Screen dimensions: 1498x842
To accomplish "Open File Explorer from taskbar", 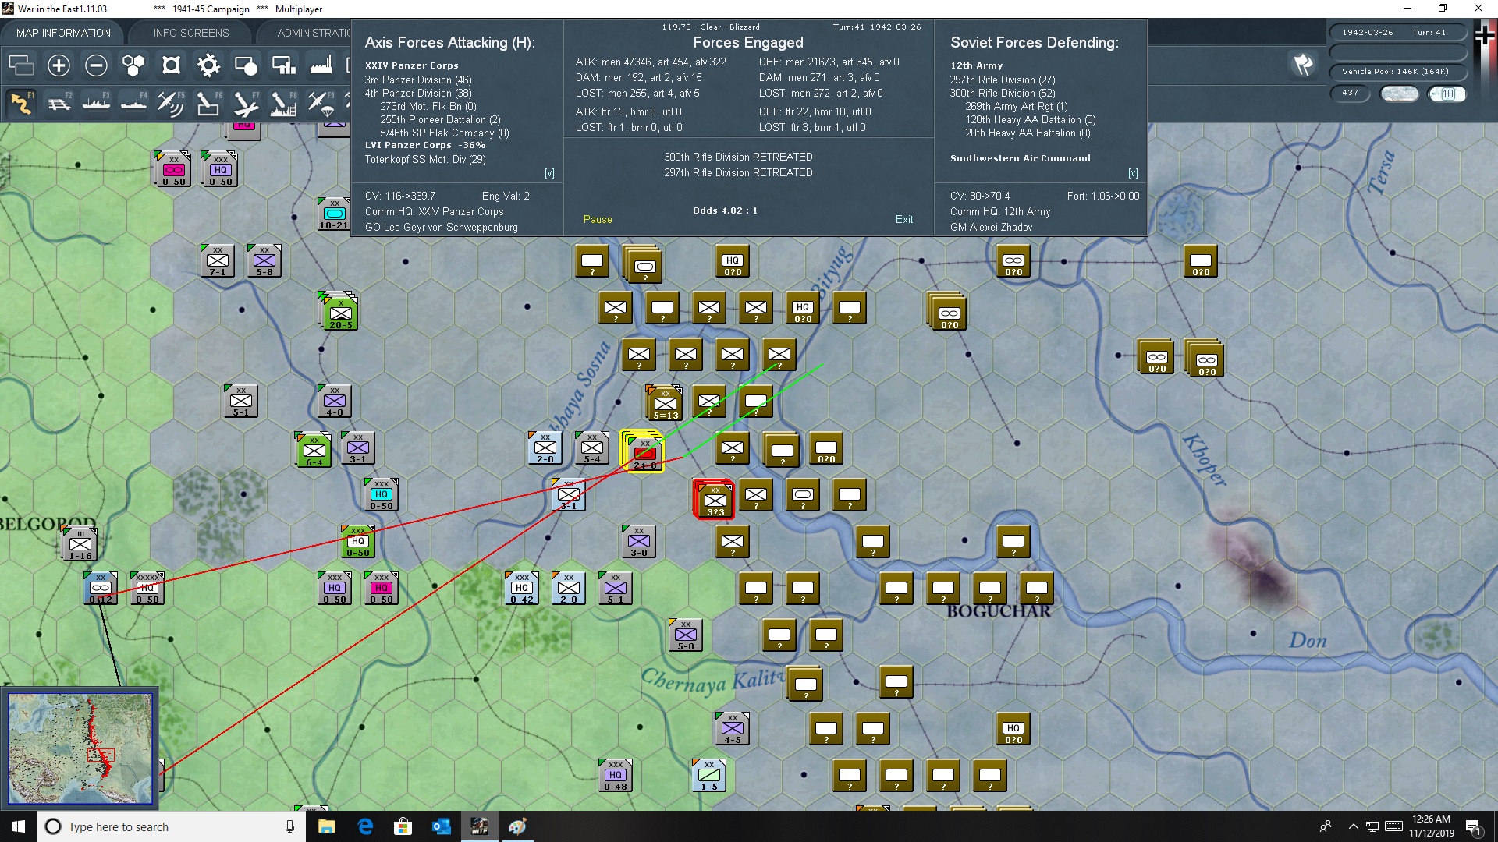I will (327, 826).
